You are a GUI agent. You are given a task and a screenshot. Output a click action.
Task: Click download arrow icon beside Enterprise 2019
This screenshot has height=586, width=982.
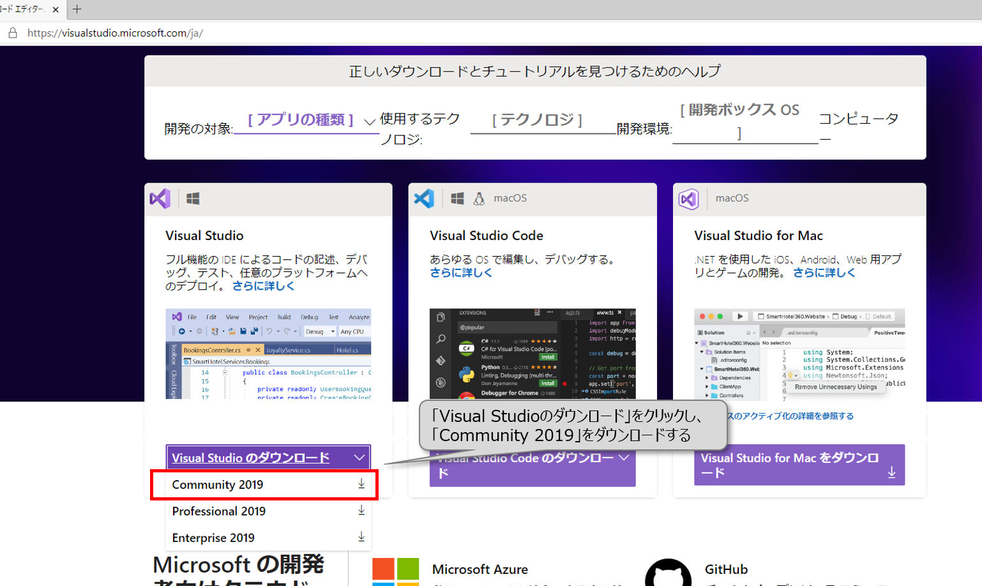pyautogui.click(x=361, y=537)
